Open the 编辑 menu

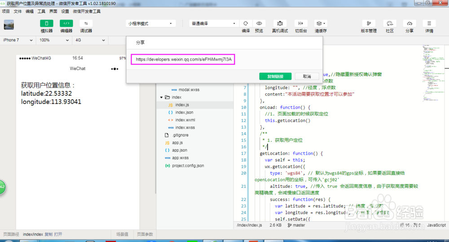(x=30, y=12)
